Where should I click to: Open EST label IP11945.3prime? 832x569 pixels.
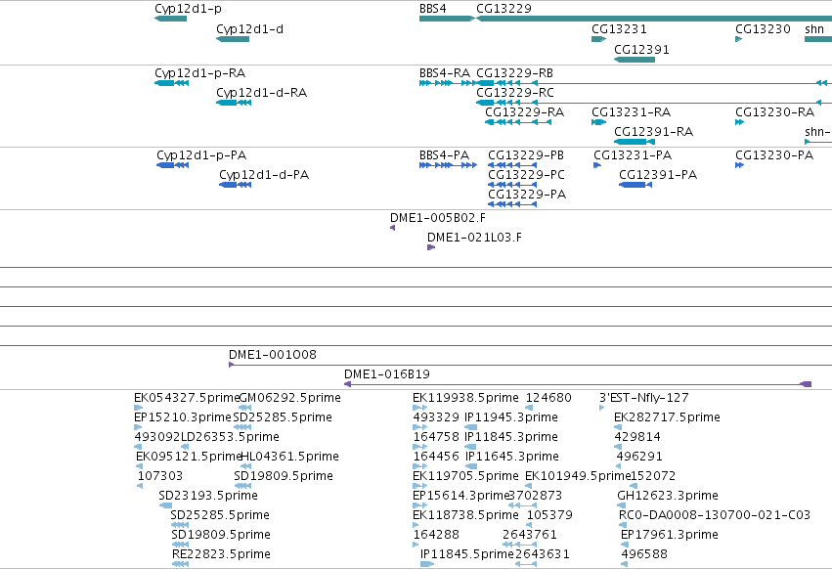click(511, 417)
